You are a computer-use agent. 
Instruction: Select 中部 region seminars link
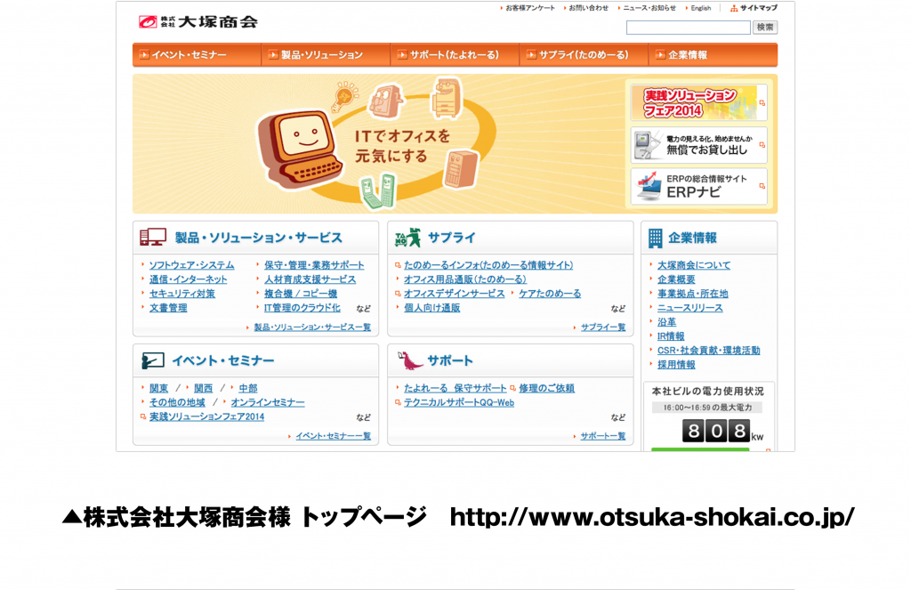click(248, 388)
